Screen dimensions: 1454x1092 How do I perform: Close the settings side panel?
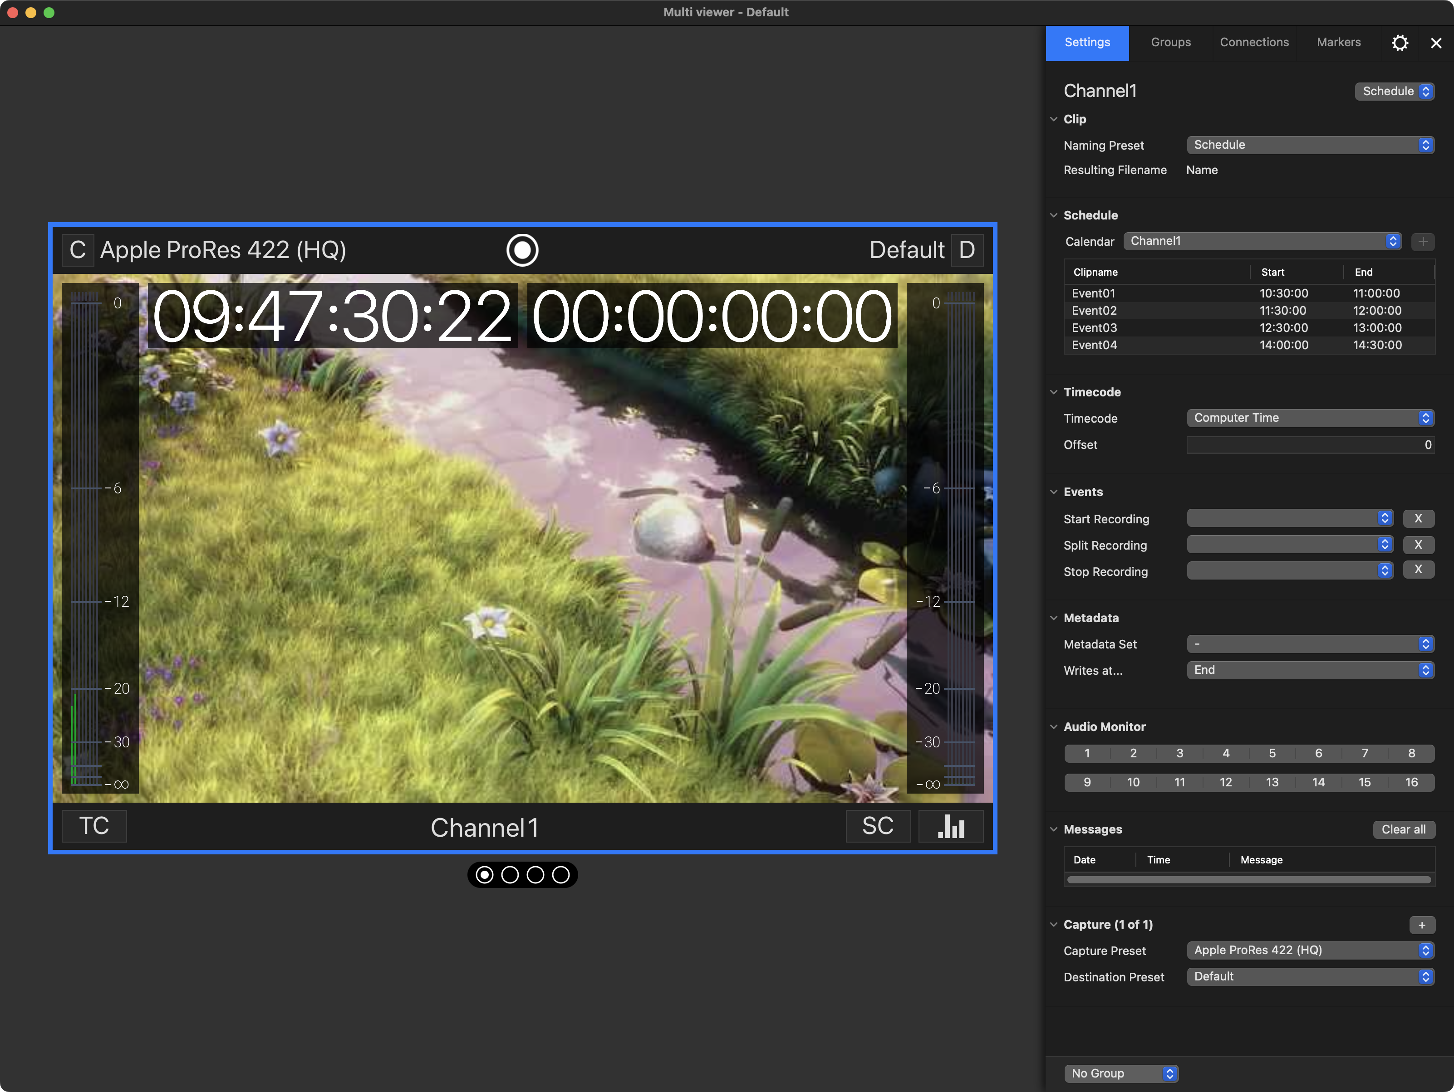tap(1436, 43)
